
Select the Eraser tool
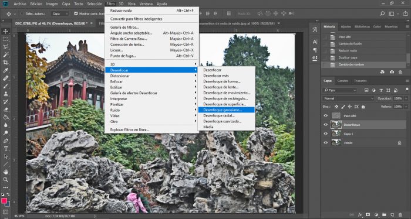click(x=5, y=109)
